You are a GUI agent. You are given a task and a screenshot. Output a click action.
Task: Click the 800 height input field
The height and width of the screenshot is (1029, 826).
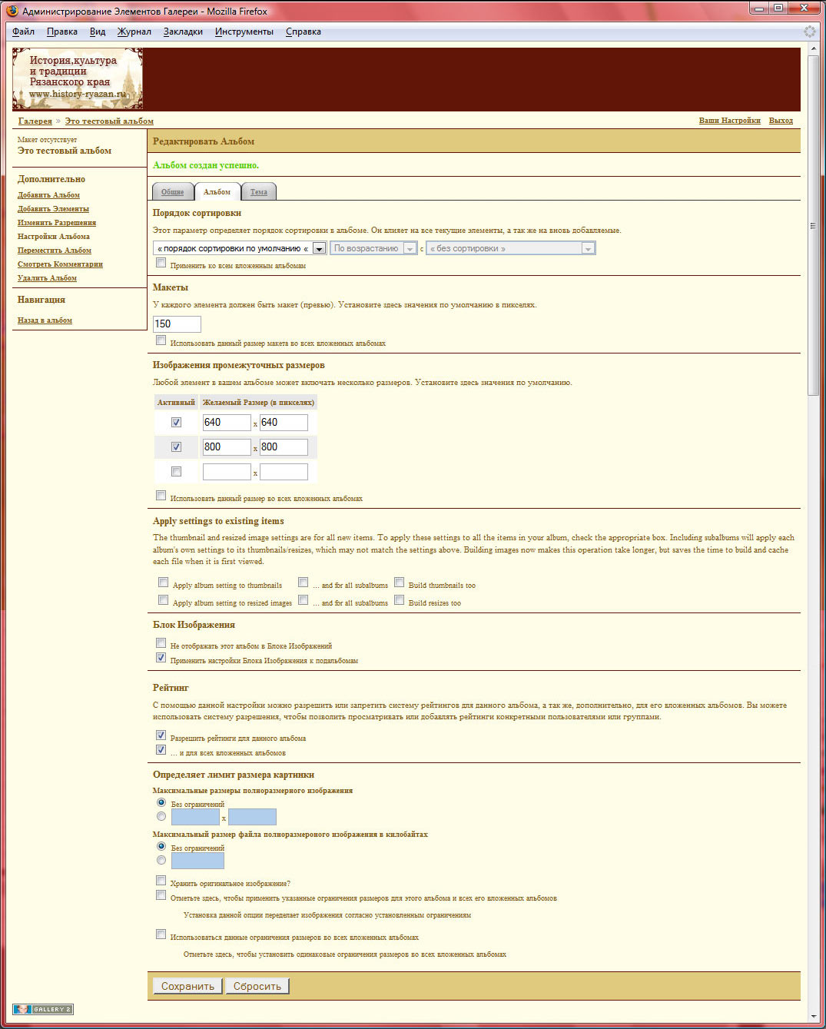284,447
